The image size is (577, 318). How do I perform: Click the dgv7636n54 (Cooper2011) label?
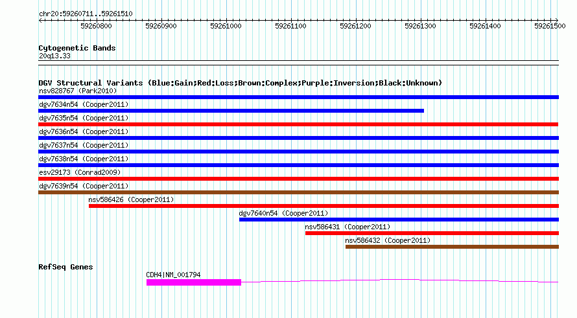coord(84,131)
